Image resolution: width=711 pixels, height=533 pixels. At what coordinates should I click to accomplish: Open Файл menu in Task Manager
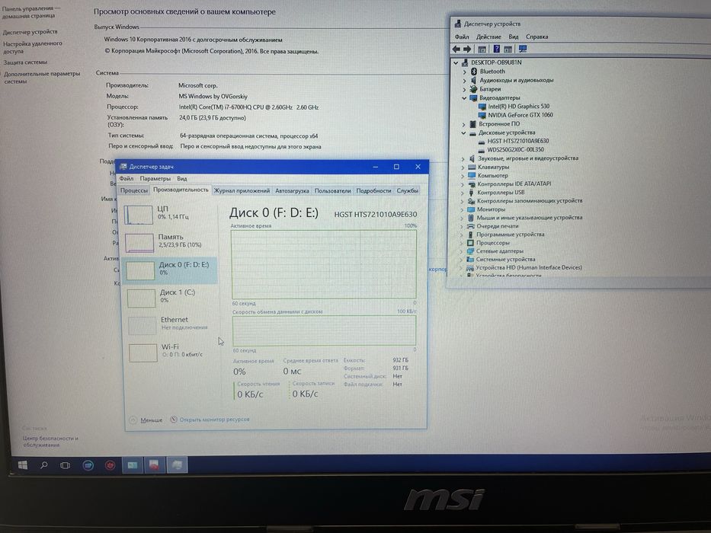126,179
